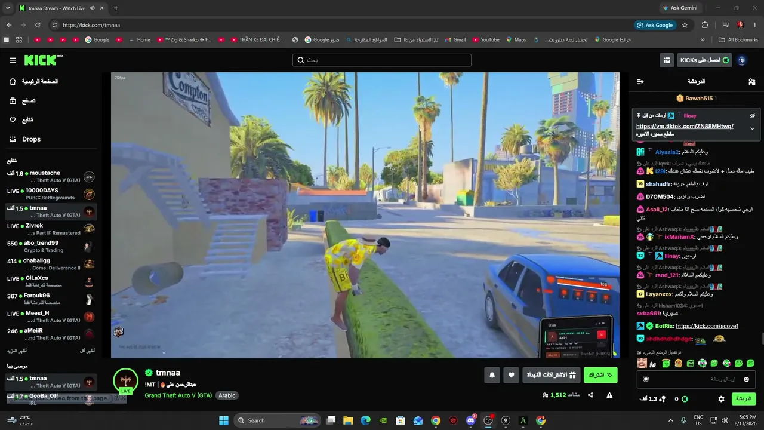Click username ixMariamX in chat

click(x=679, y=237)
